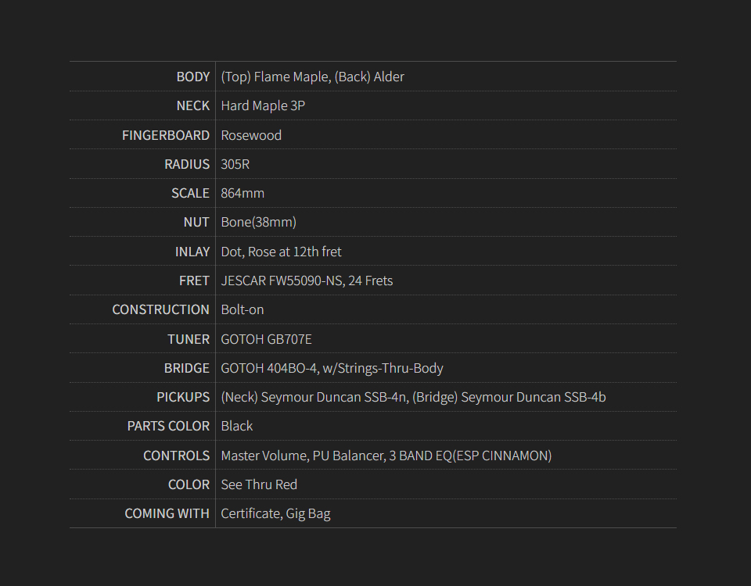Screen dimensions: 751x586
Task: Click the Certificate, Gig Bag text
Action: pos(275,513)
